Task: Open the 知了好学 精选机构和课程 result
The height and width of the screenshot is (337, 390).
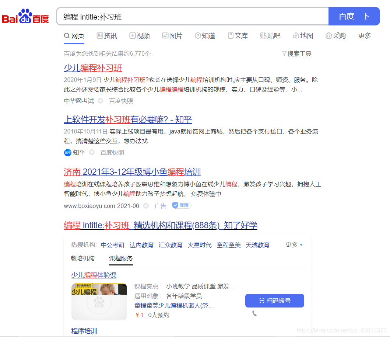Action: pyautogui.click(x=161, y=225)
